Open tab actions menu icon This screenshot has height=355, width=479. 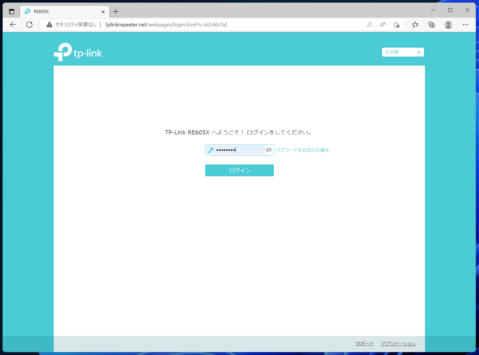pos(12,12)
